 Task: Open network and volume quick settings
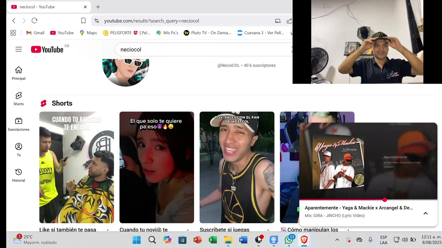[x=405, y=240]
